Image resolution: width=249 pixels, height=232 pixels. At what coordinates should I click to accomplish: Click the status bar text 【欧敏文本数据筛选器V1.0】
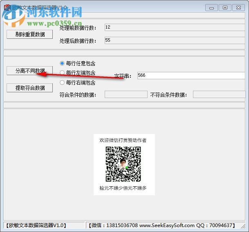pos(36,225)
